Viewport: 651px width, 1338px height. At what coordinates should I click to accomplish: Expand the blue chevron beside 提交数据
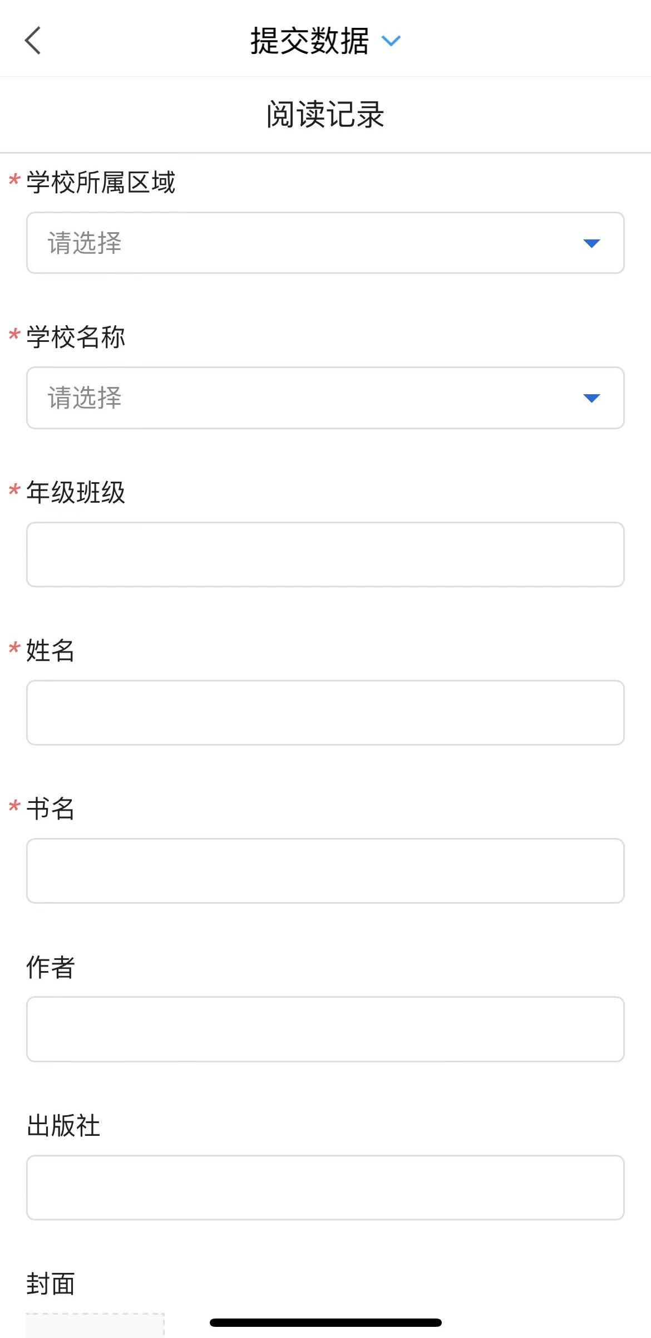coord(391,41)
